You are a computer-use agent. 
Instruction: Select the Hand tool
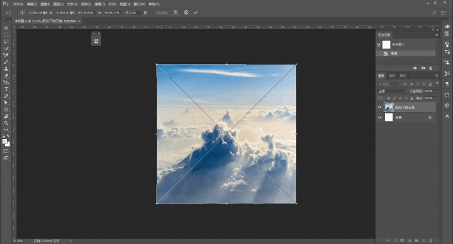pyautogui.click(x=6, y=116)
